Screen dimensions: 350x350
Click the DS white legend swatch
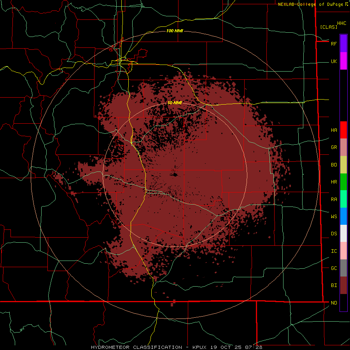click(x=343, y=233)
